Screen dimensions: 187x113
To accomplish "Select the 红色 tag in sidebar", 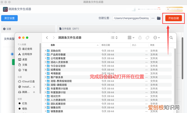I will 23,103.
